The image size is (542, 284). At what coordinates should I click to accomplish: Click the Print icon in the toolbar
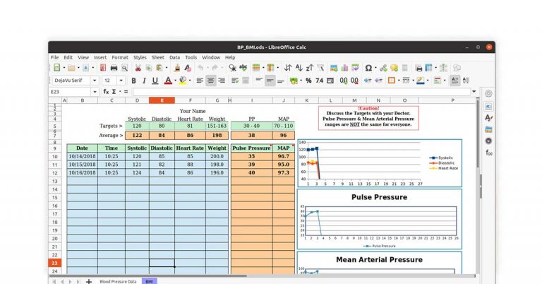tap(114, 68)
